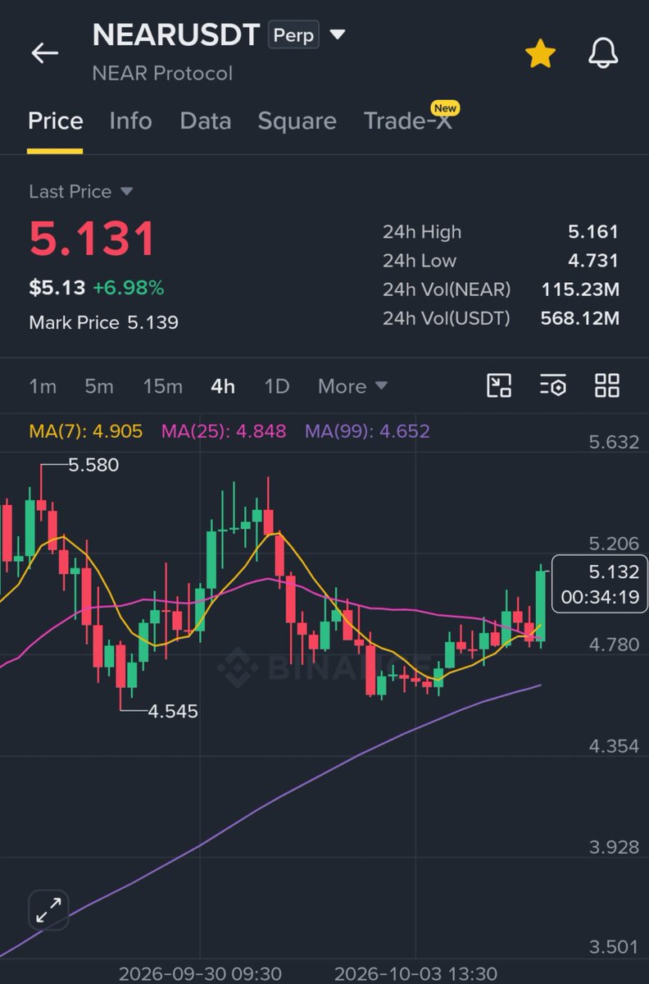Click the MA(99): 4.652 indicator label
649x984 pixels.
(367, 431)
